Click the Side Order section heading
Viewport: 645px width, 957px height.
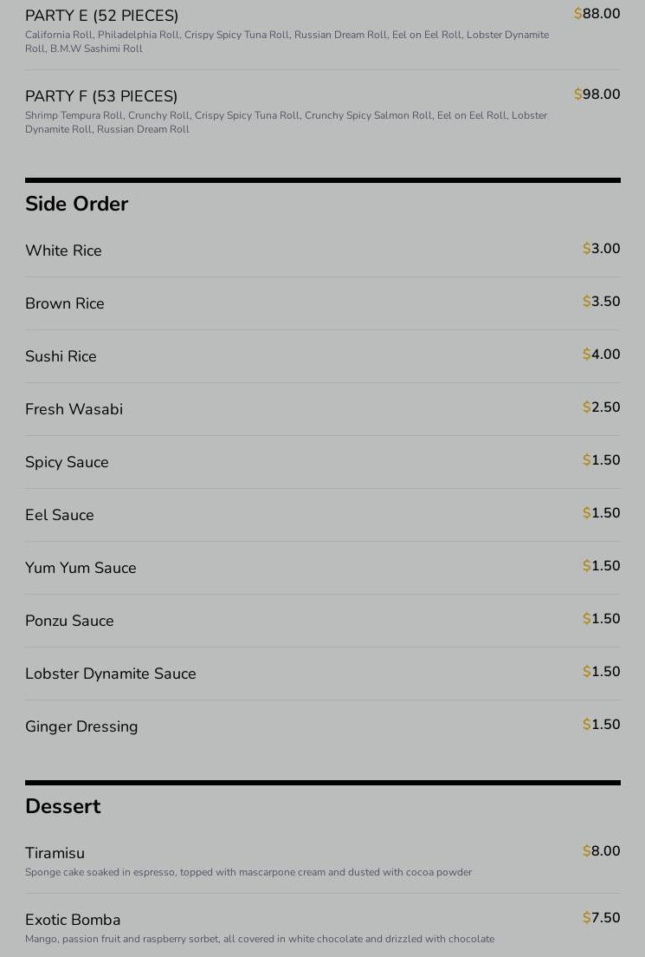point(77,204)
